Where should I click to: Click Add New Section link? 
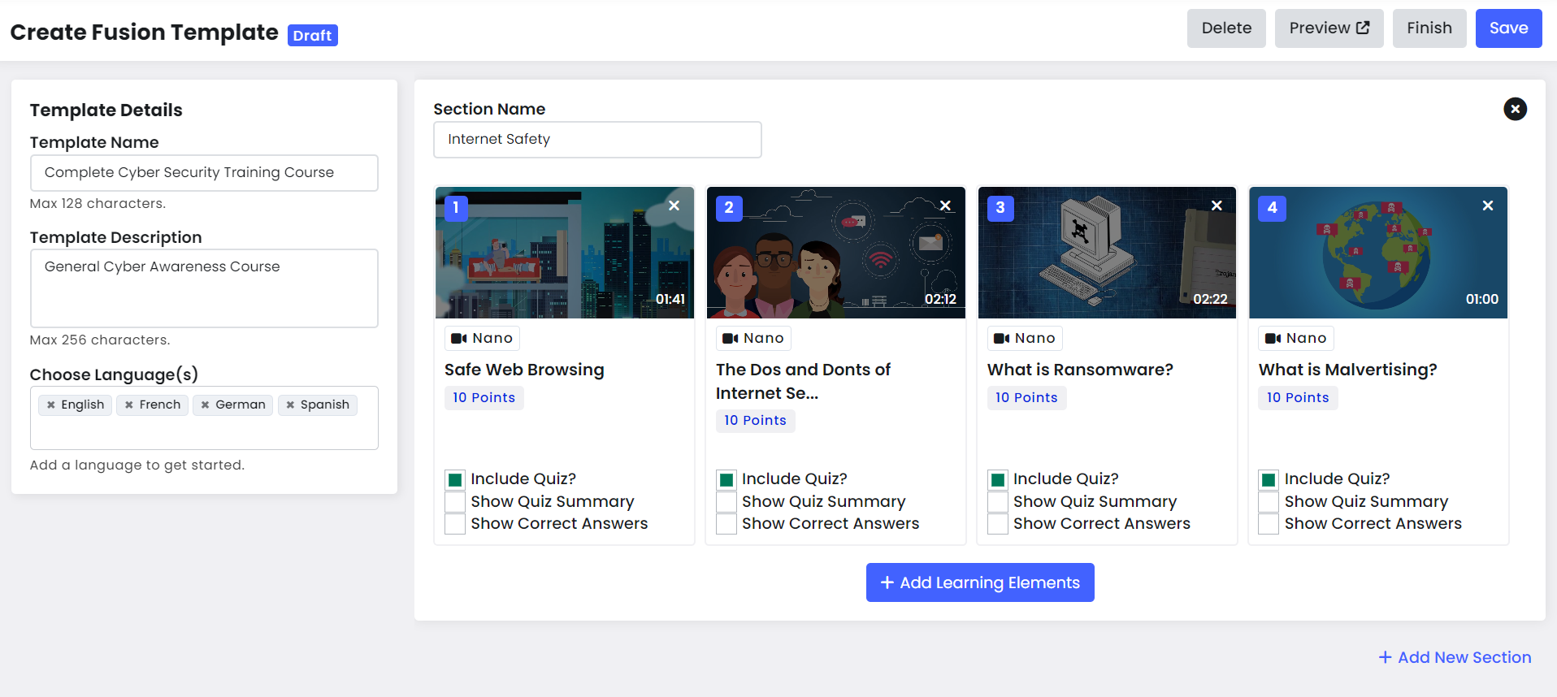click(x=1455, y=657)
